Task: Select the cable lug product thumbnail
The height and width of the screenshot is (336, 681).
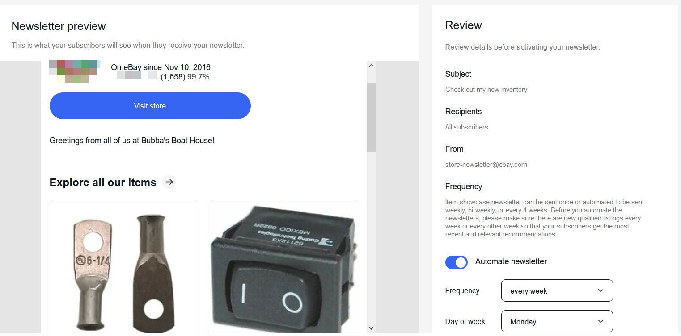Action: [124, 267]
